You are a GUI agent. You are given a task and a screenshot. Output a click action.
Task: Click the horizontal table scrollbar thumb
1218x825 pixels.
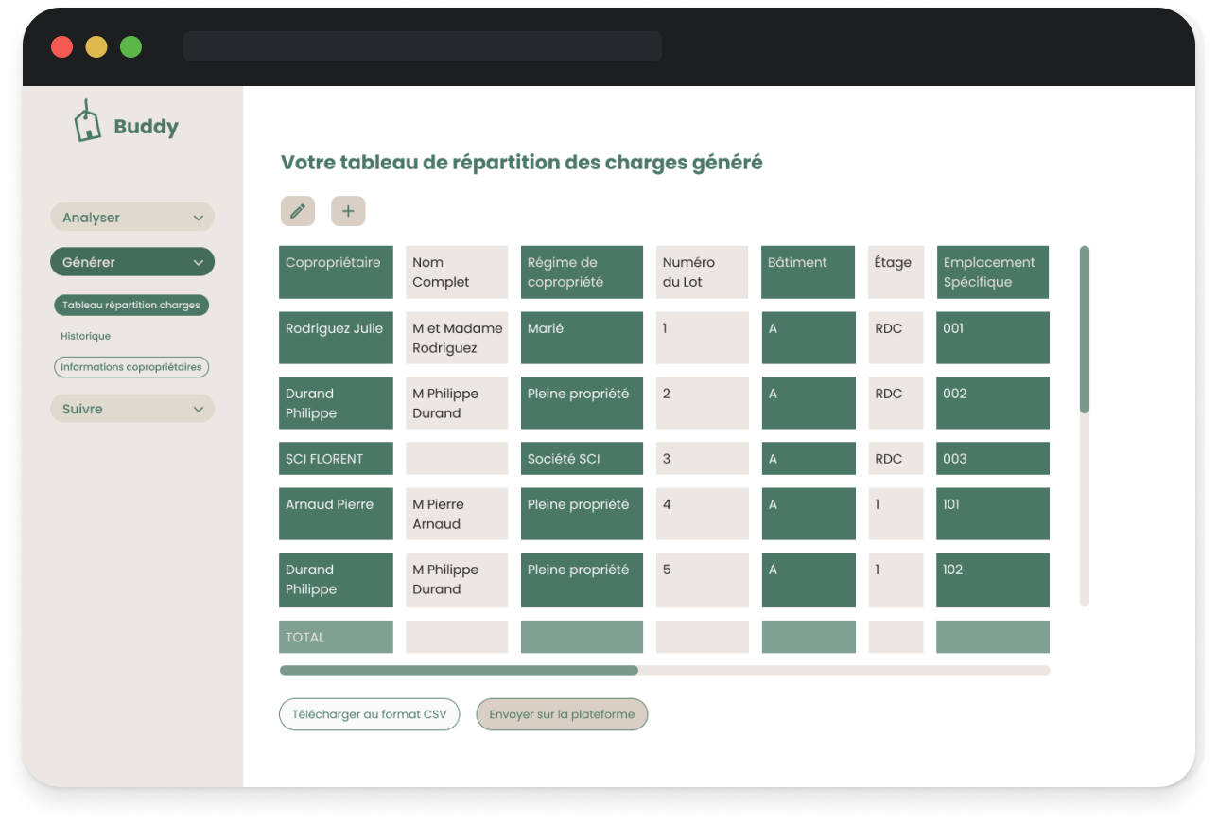[459, 670]
